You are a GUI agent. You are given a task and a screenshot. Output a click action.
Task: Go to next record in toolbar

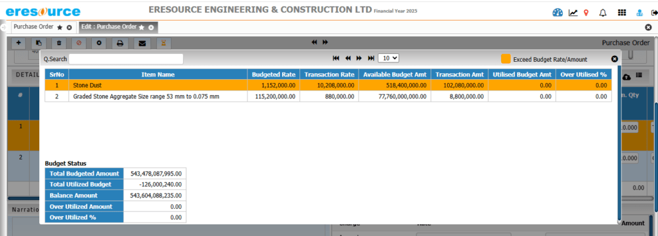(325, 42)
